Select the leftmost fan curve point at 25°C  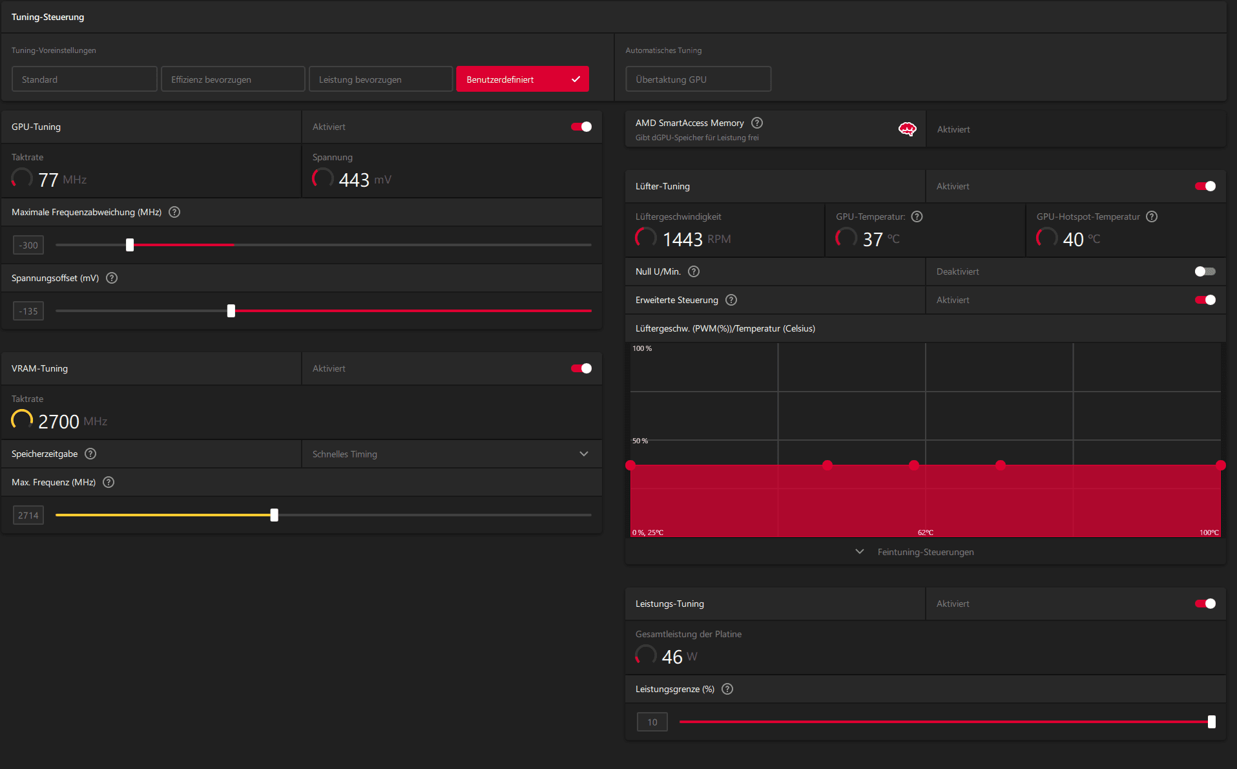tap(630, 465)
